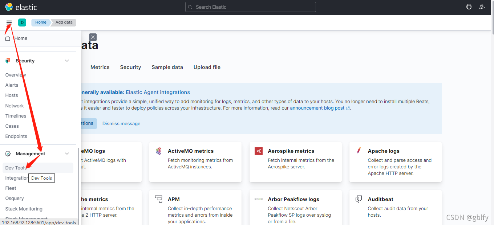The height and width of the screenshot is (225, 494).
Task: Click the Home house icon in sidebar
Action: 8,38
